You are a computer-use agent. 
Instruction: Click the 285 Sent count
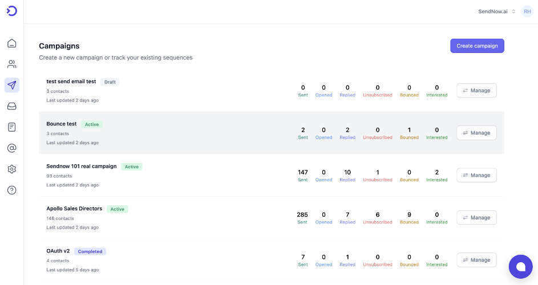pos(302,215)
